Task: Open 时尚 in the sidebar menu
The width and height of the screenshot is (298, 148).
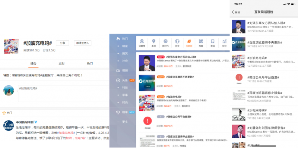Action: coord(125,103)
